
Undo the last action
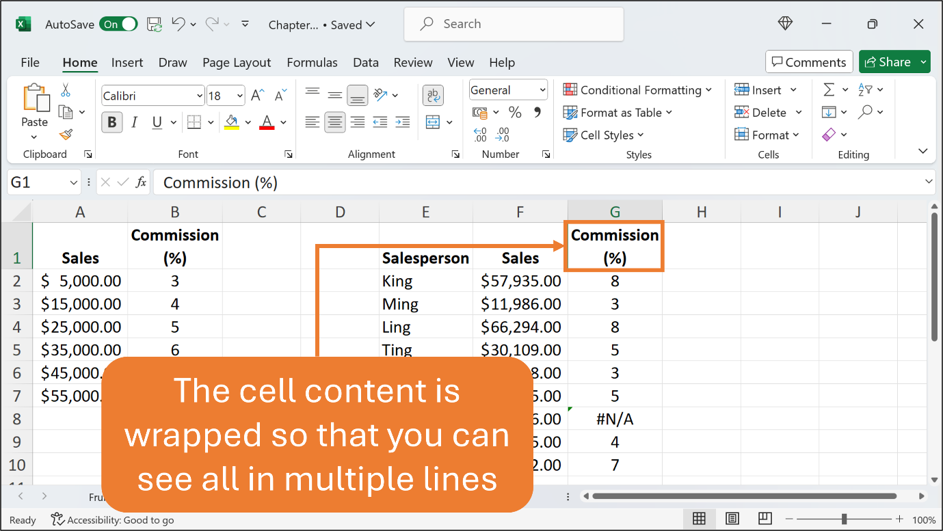coord(178,24)
